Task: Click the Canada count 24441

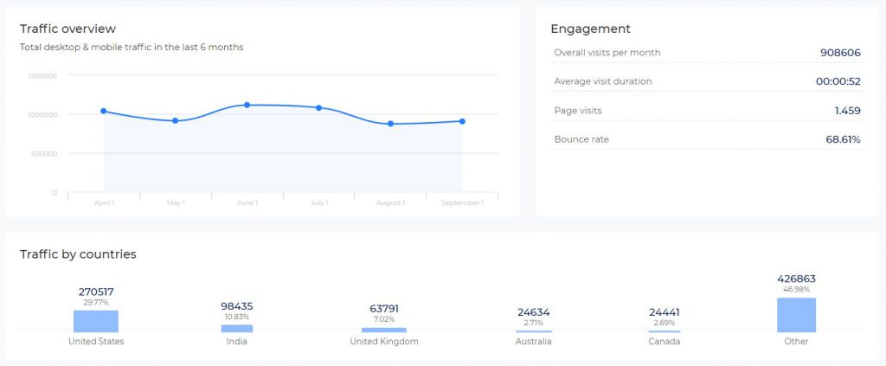Action: pyautogui.click(x=664, y=312)
